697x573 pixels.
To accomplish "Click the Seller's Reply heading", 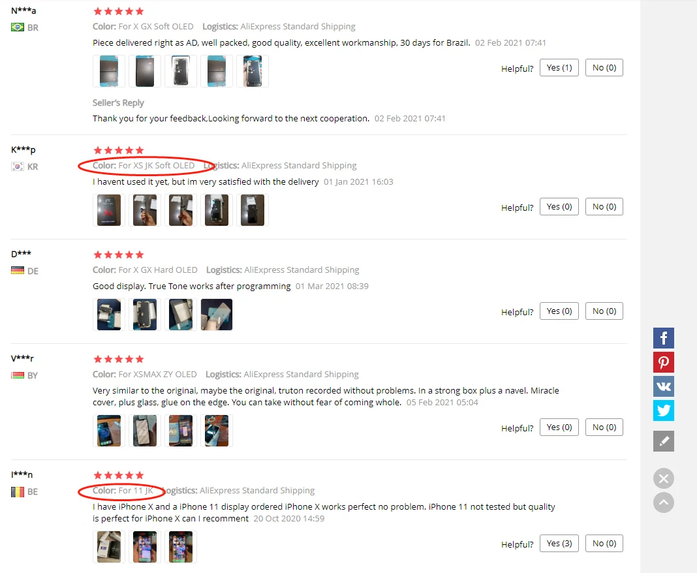I will tap(118, 102).
